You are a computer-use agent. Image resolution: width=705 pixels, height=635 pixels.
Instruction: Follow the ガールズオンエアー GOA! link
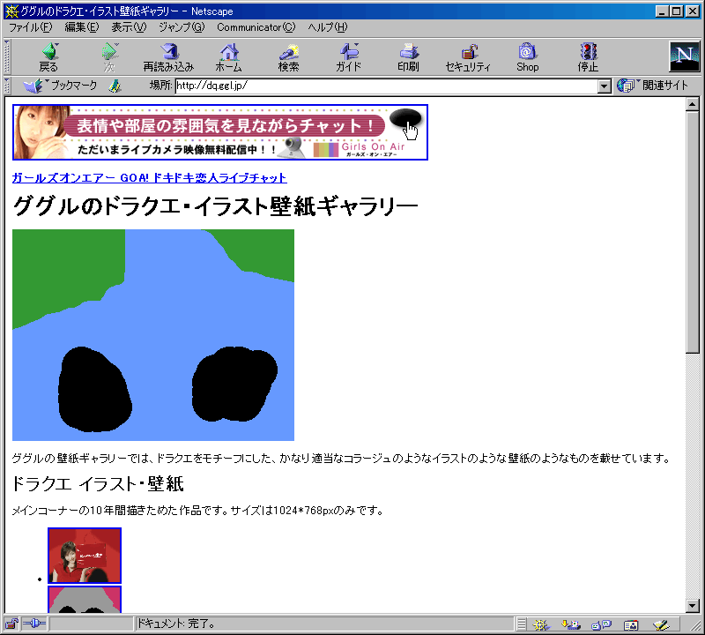(x=149, y=178)
